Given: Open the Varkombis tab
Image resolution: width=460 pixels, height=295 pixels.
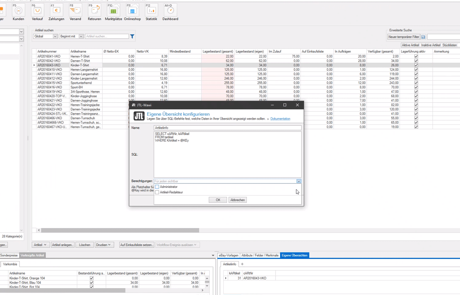Looking at the screenshot, I should (10, 264).
